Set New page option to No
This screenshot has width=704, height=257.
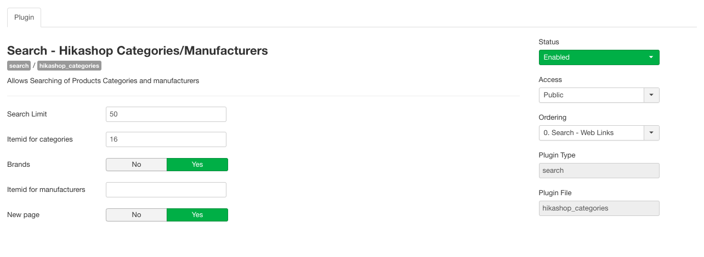[137, 215]
